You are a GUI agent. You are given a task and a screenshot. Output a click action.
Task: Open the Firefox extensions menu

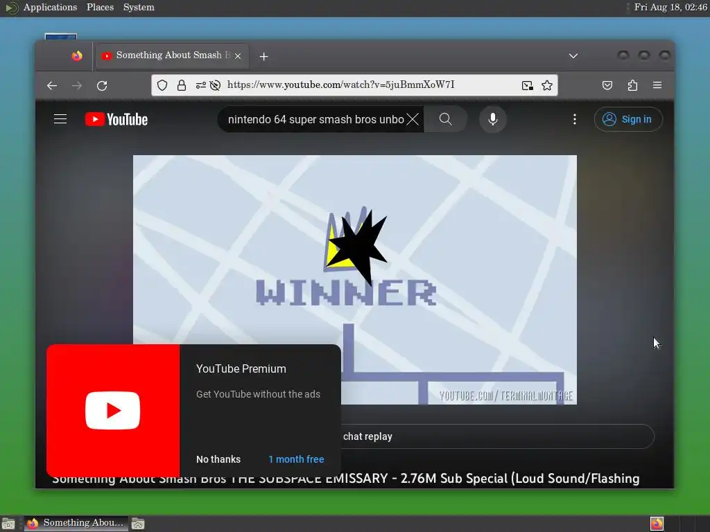632,85
